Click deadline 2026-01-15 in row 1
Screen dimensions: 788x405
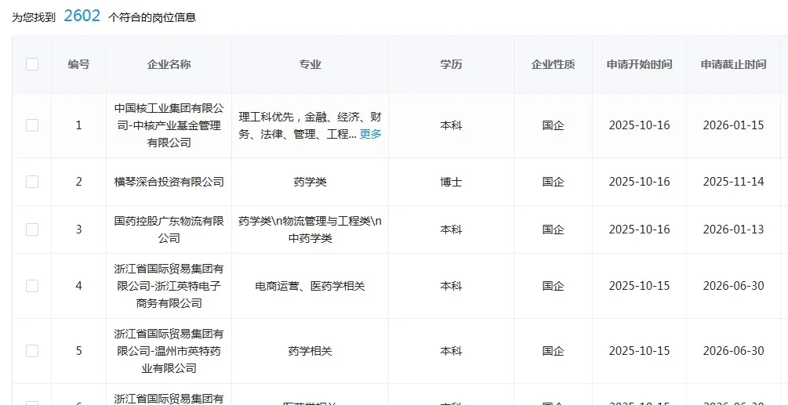click(x=733, y=125)
